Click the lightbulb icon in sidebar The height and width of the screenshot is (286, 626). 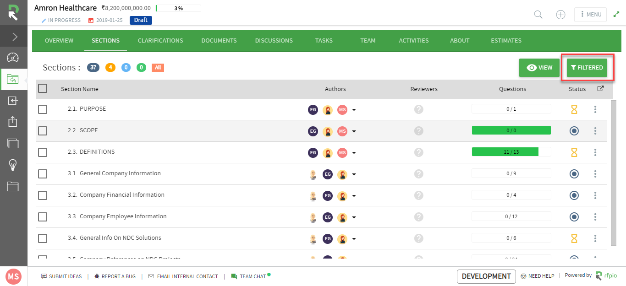tap(13, 165)
